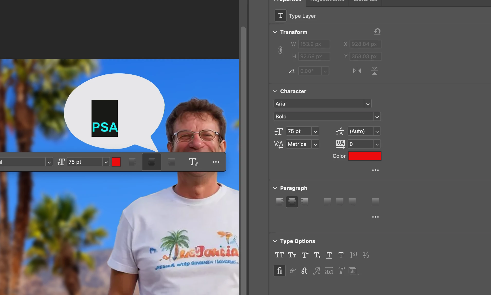Image resolution: width=491 pixels, height=295 pixels.
Task: Open the taskbar font family dropdown
Action: point(49,162)
